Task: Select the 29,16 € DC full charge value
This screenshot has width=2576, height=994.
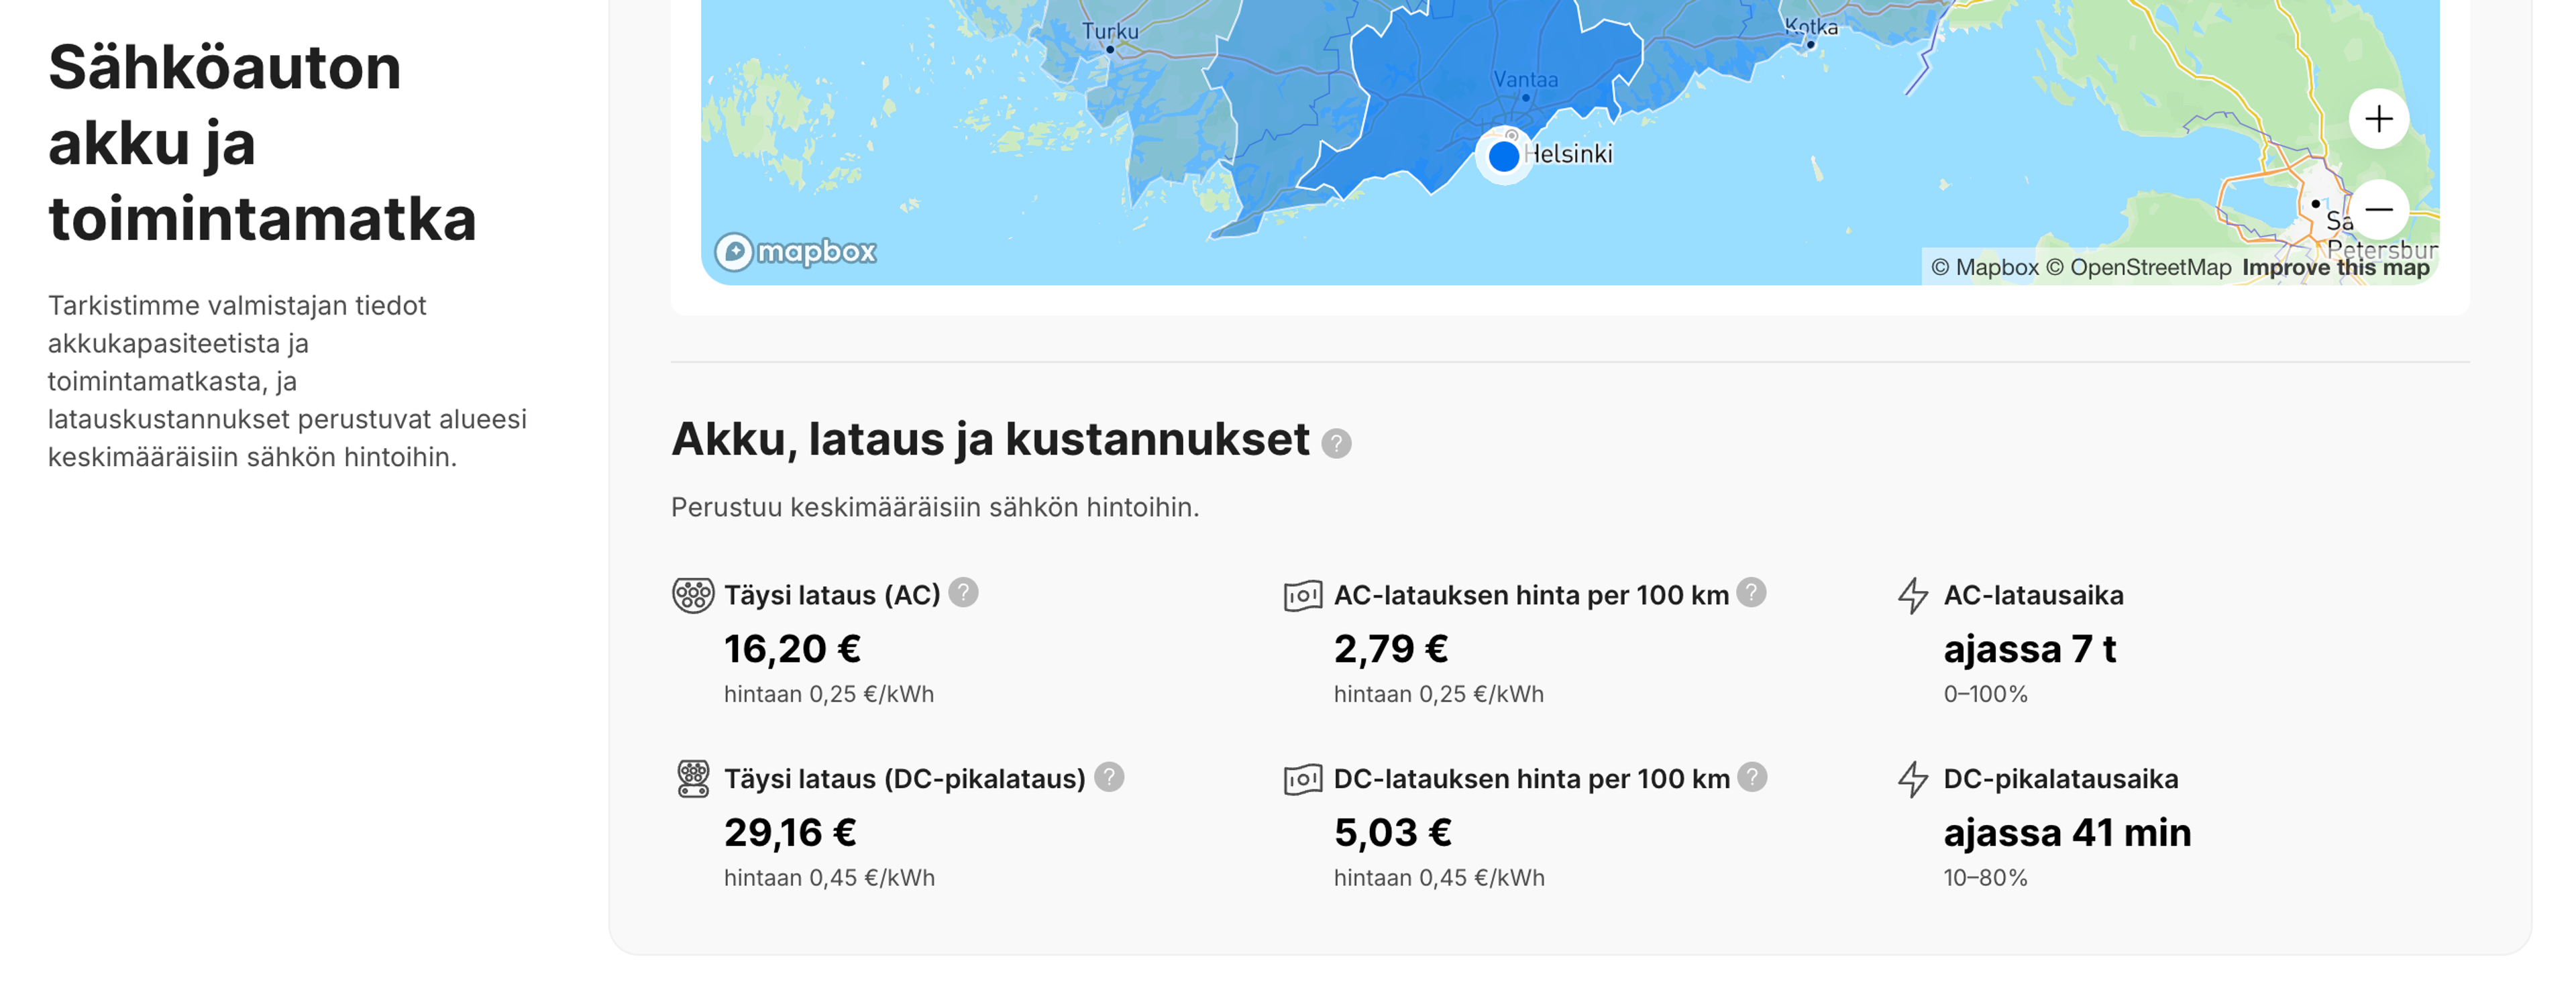Action: pyautogui.click(x=790, y=832)
